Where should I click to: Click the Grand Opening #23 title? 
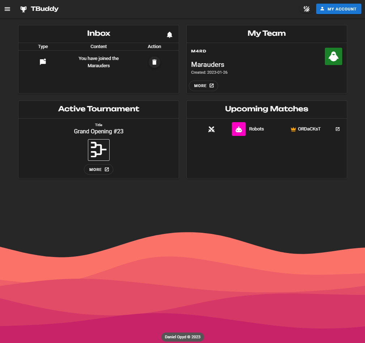click(x=99, y=132)
